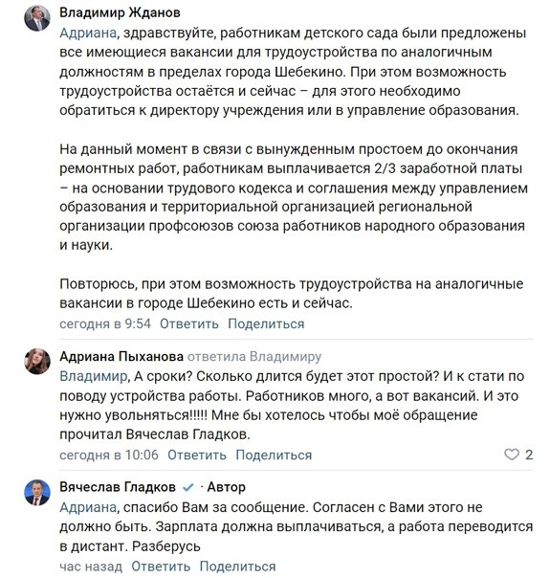Click the verified checkmark beside Вячеслав Гладков
This screenshot has width=550, height=578.
[x=187, y=487]
